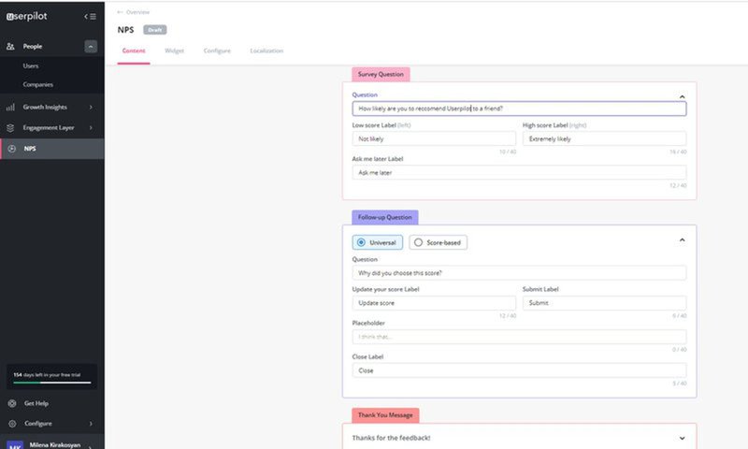The image size is (748, 449).
Task: Click the Configure gear icon
Action: [12, 424]
